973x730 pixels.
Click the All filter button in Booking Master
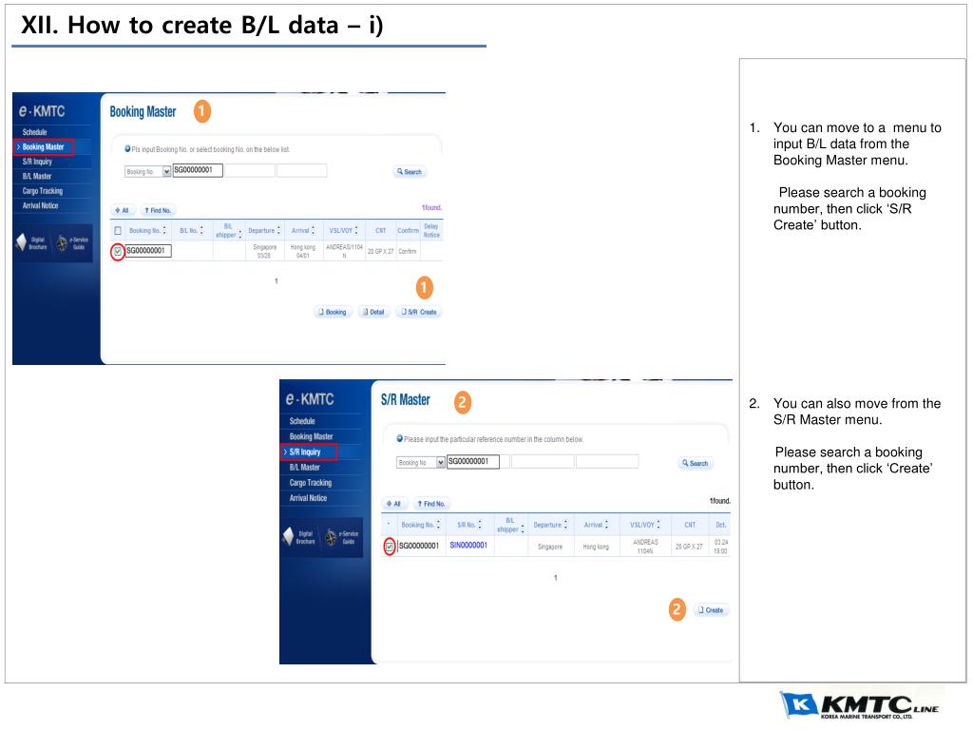(122, 210)
